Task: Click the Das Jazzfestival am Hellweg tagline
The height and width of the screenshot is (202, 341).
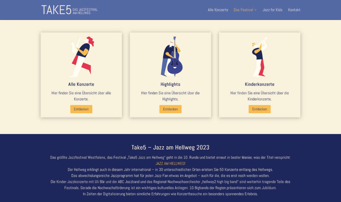Action: point(85,11)
